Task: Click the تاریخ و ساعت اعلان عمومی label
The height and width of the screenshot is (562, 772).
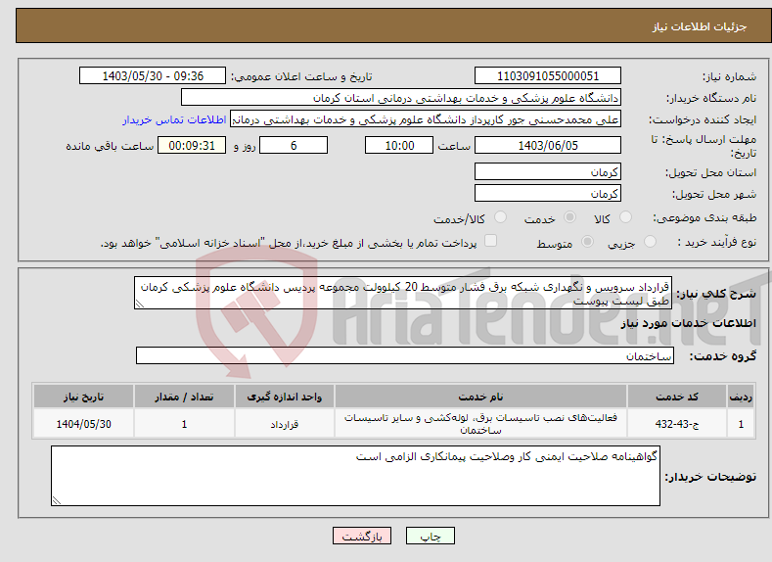Action: click(301, 76)
